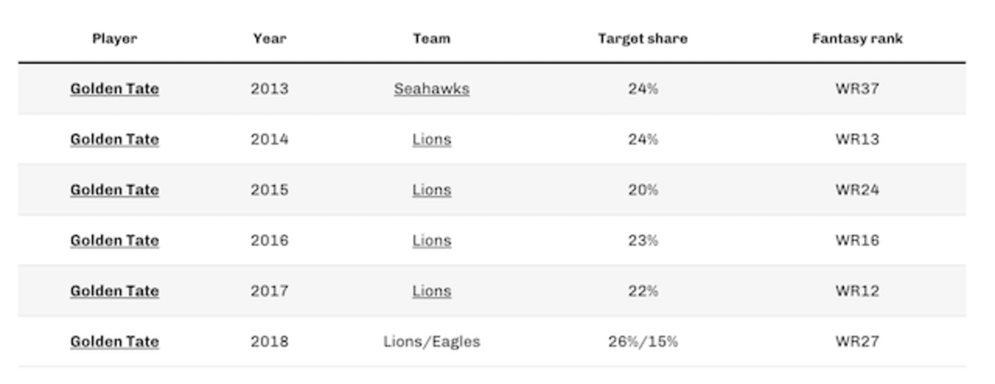The height and width of the screenshot is (384, 995).
Task: Click the 26%/15% target share cell
Action: pos(643,342)
